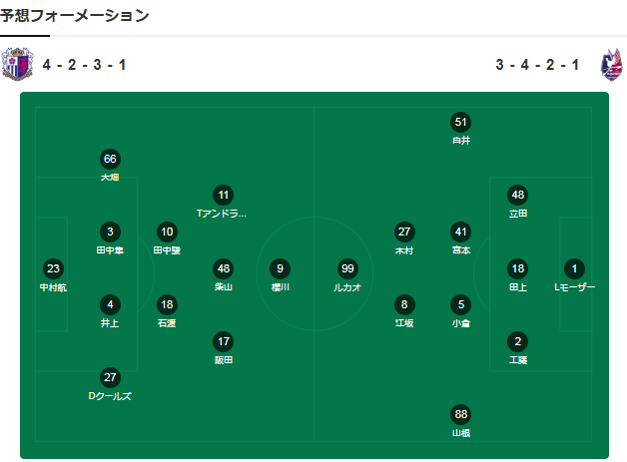Click the 4-2-3-1 formation label
The image size is (627, 462).
pyautogui.click(x=84, y=65)
